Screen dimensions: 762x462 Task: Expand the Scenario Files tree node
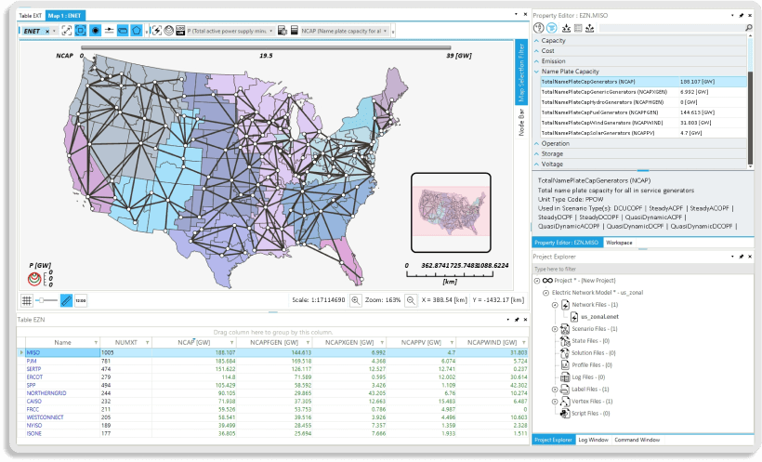(x=555, y=329)
